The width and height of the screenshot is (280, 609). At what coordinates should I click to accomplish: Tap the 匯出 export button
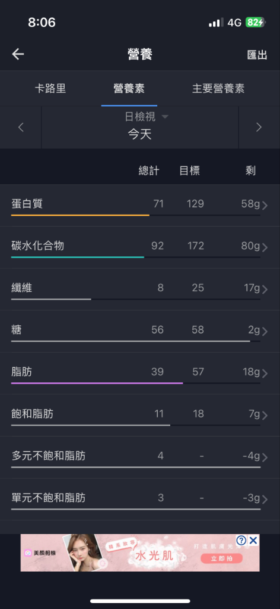pos(257,55)
